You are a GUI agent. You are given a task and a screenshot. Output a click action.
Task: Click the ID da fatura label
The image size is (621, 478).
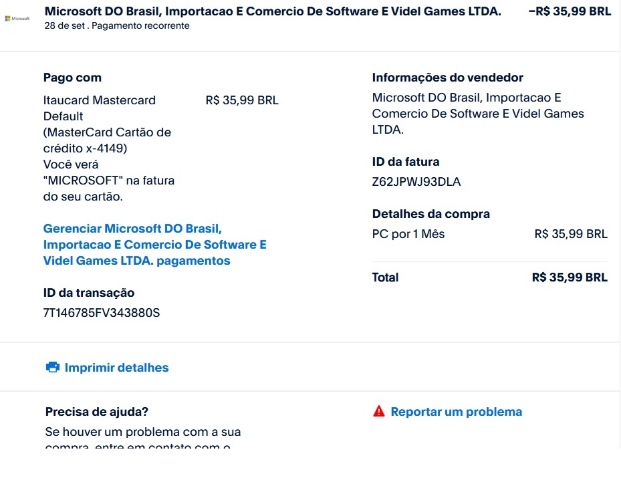point(406,162)
